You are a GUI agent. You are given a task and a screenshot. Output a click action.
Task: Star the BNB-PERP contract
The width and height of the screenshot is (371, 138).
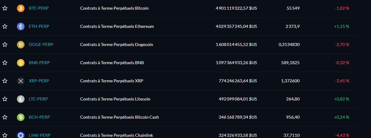click(x=5, y=63)
